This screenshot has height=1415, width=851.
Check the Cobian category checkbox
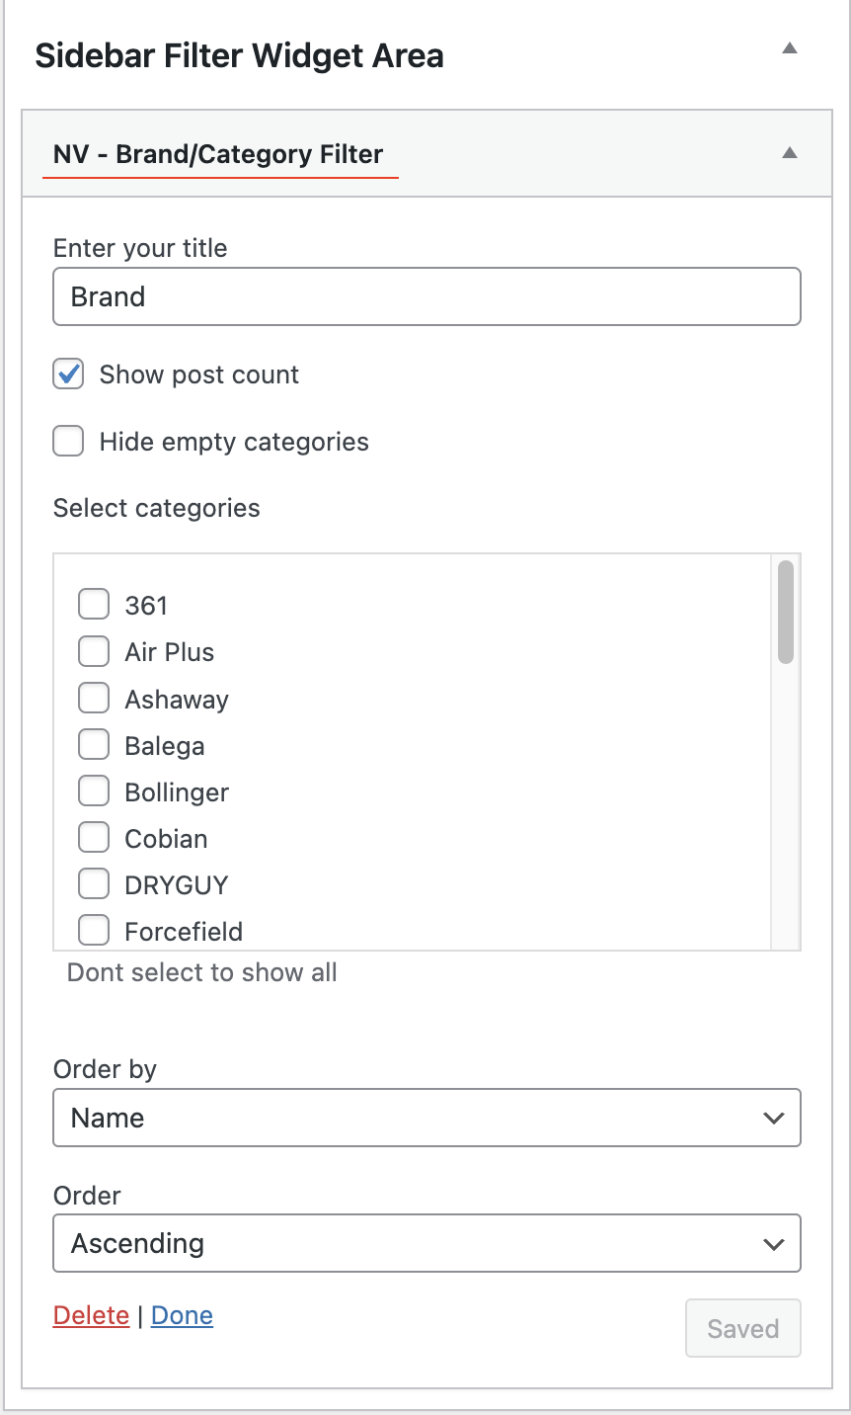coord(94,838)
